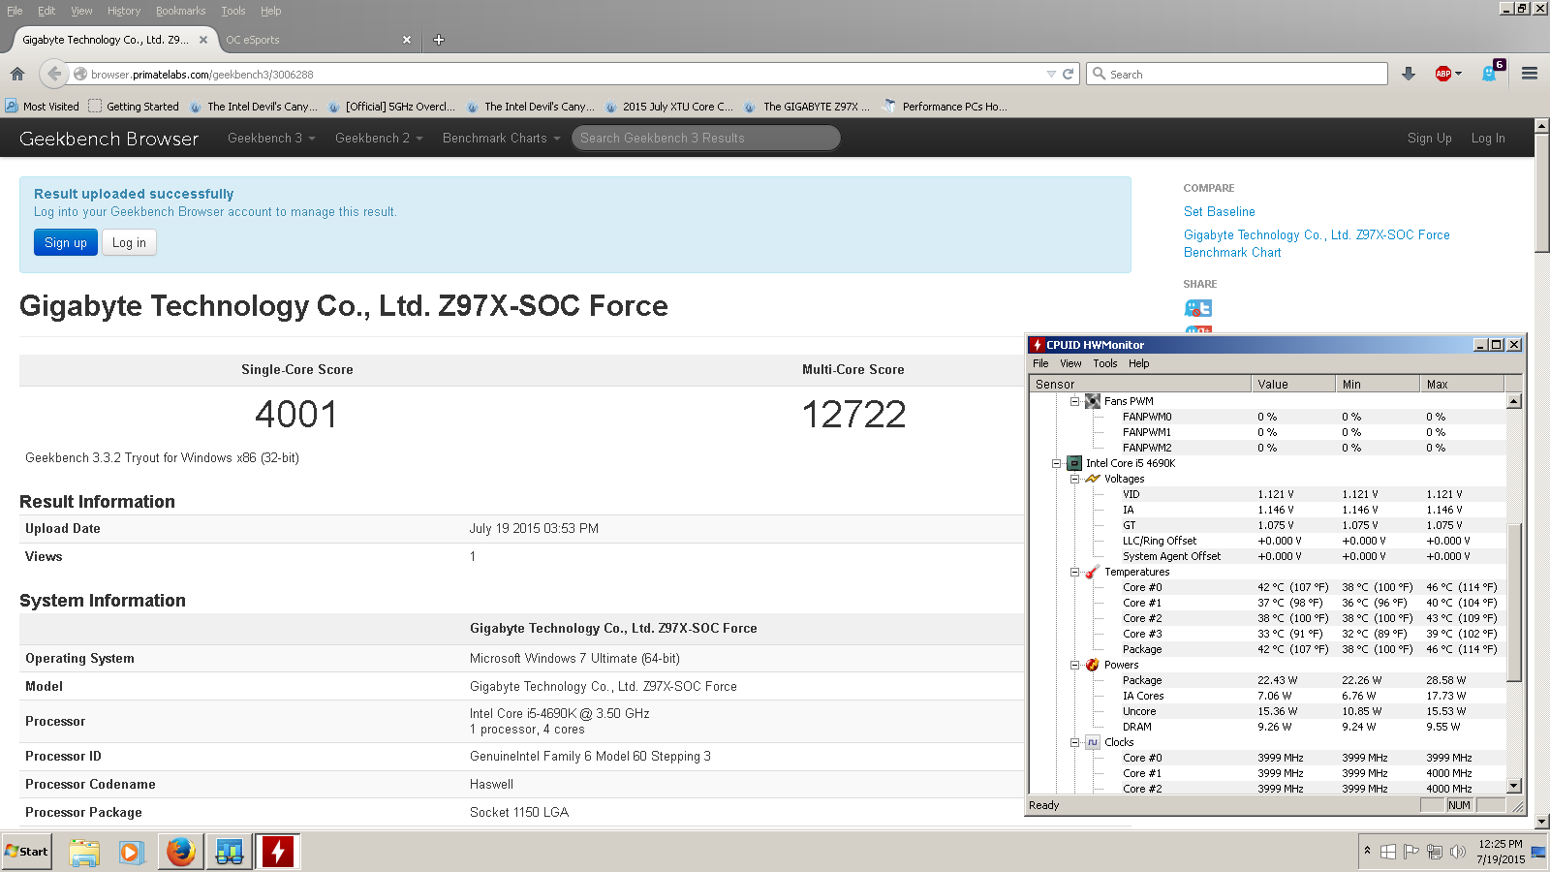Open HWMonitor File menu
The image size is (1550, 872).
tap(1040, 363)
